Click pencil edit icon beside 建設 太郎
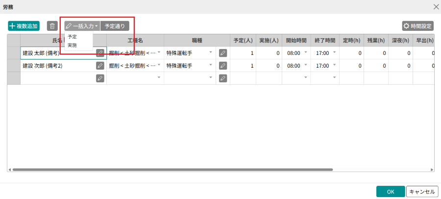 tap(100, 53)
